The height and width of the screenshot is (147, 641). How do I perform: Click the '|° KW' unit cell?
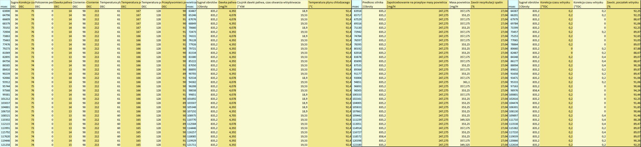[272, 7]
